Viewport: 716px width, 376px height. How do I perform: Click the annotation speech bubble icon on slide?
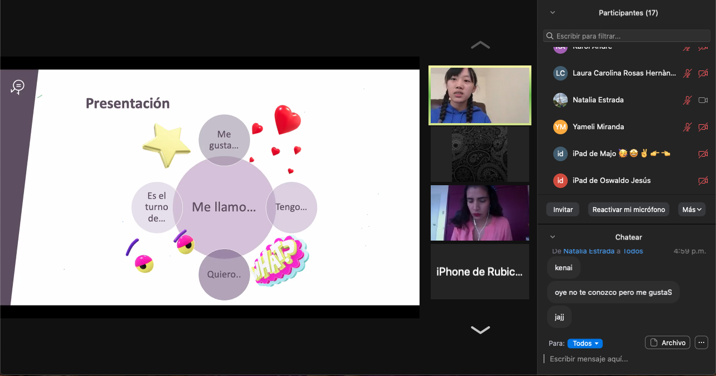(18, 87)
